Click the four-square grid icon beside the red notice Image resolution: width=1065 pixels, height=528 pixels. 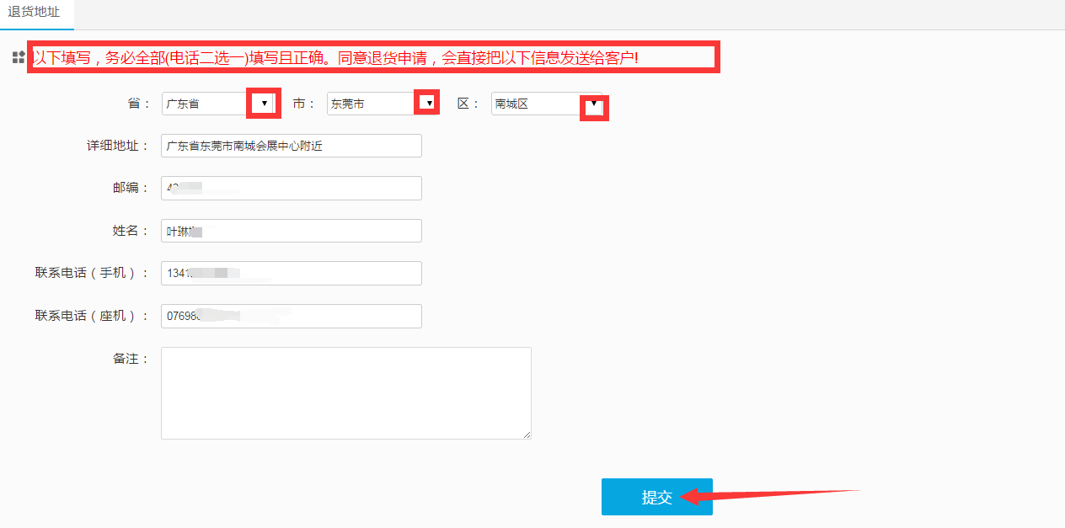[x=19, y=57]
